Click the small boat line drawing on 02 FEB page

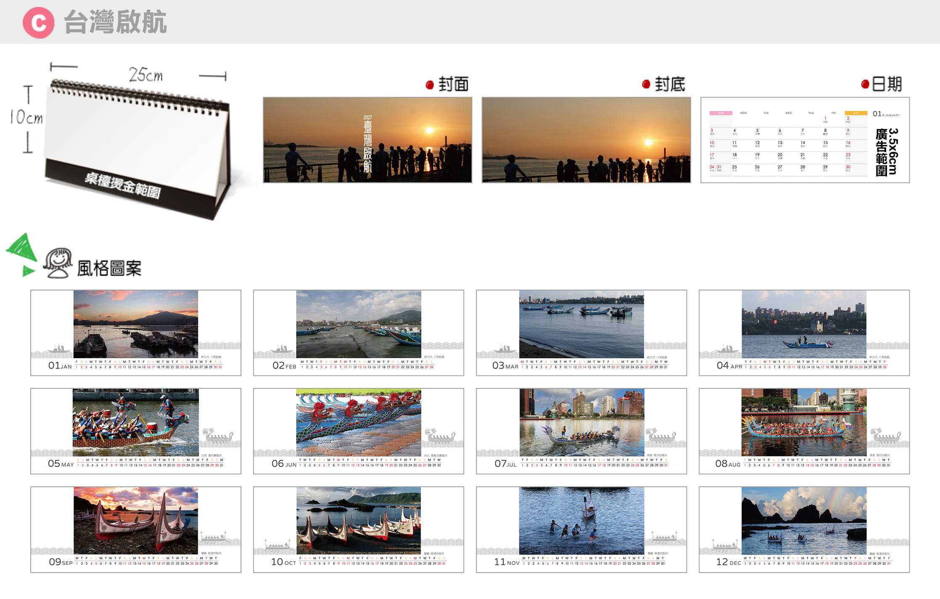[x=281, y=349]
